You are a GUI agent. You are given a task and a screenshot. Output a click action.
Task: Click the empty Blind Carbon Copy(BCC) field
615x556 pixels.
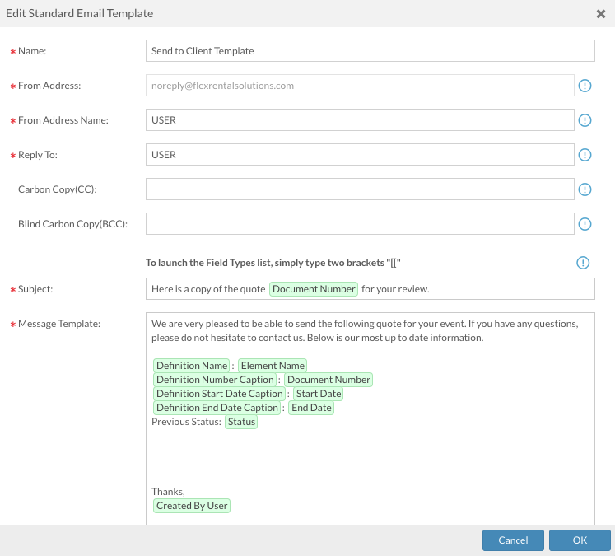(360, 224)
